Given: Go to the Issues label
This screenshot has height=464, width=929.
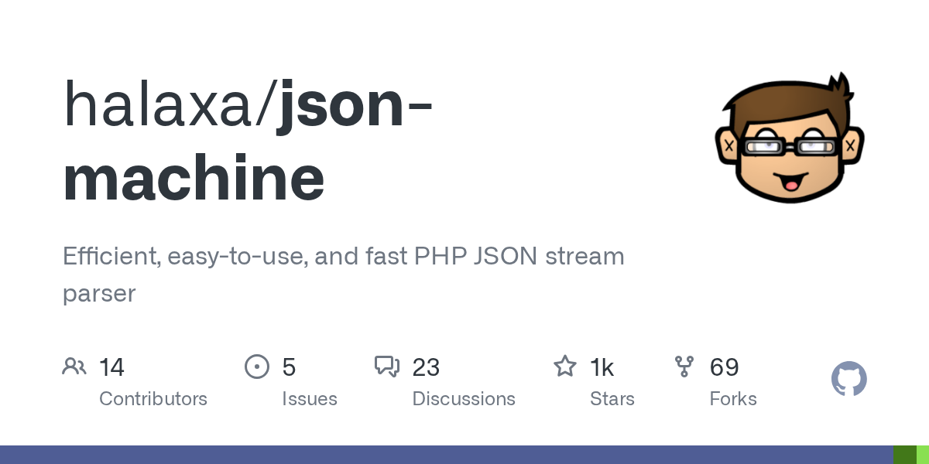Looking at the screenshot, I should tap(310, 399).
